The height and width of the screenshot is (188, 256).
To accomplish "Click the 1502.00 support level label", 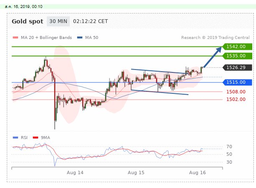I will 236,99.
